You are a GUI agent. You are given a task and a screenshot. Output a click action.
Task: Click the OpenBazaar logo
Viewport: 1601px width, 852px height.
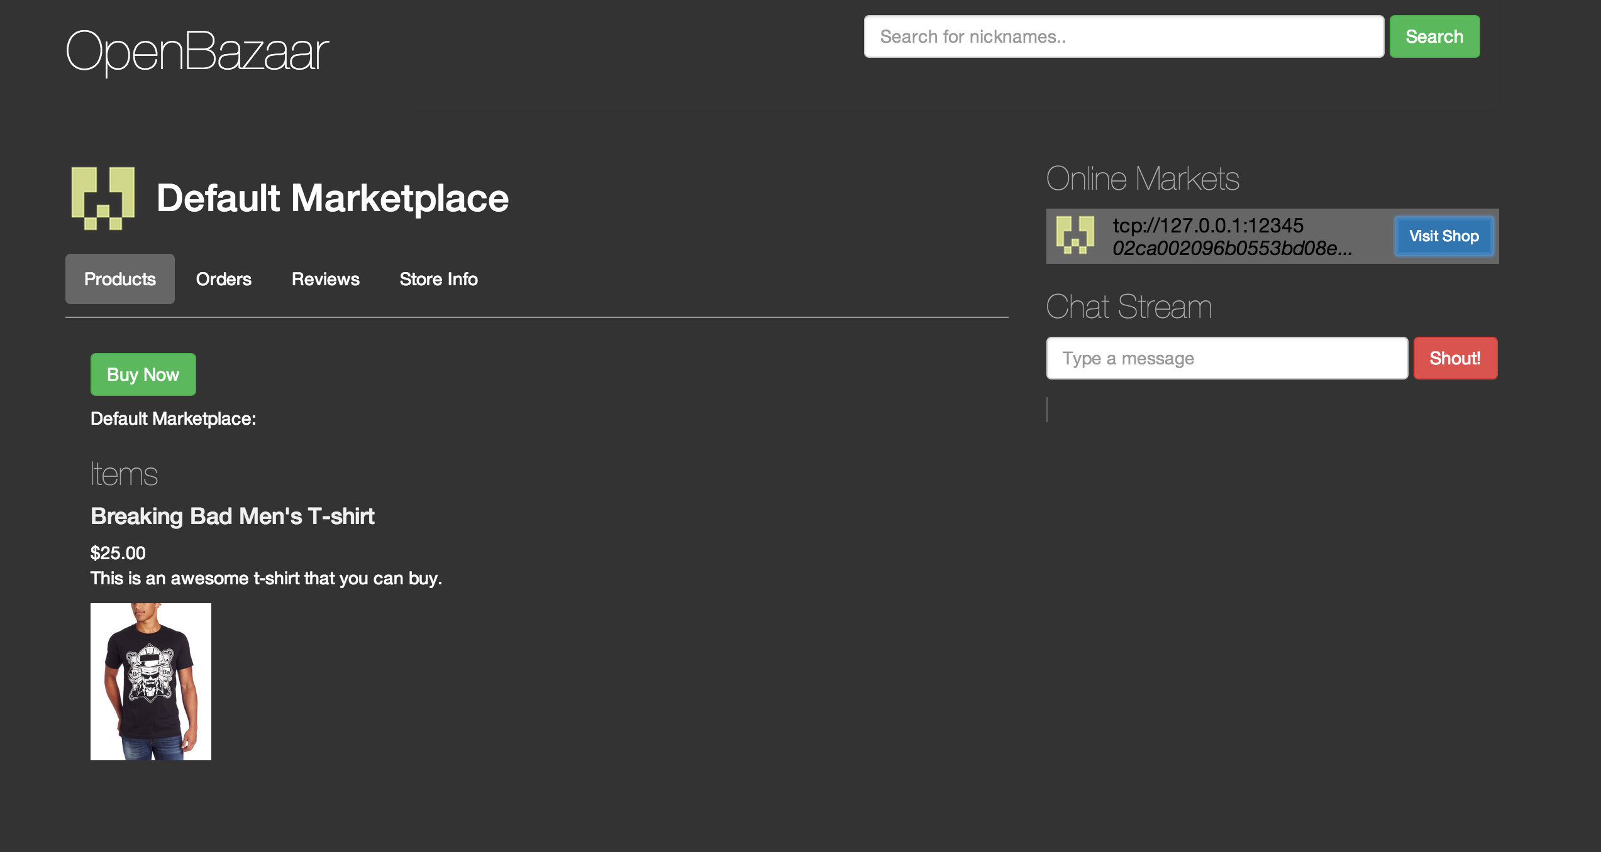197,50
